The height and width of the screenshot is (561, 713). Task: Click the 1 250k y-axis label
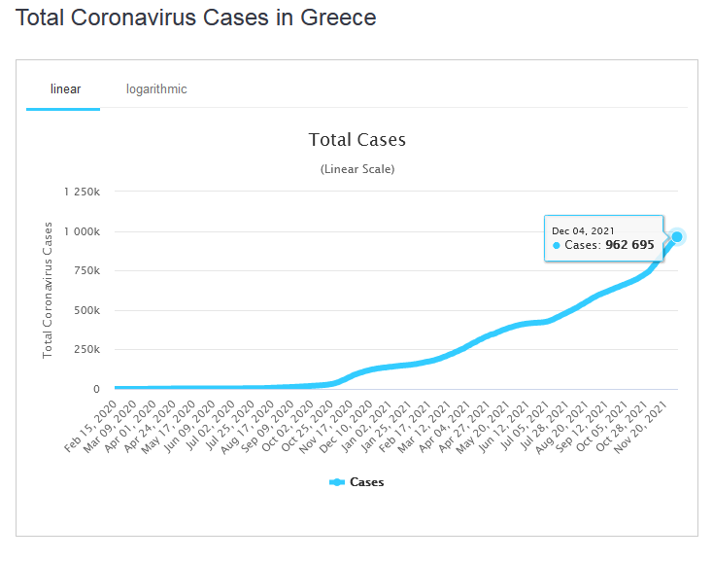click(82, 193)
